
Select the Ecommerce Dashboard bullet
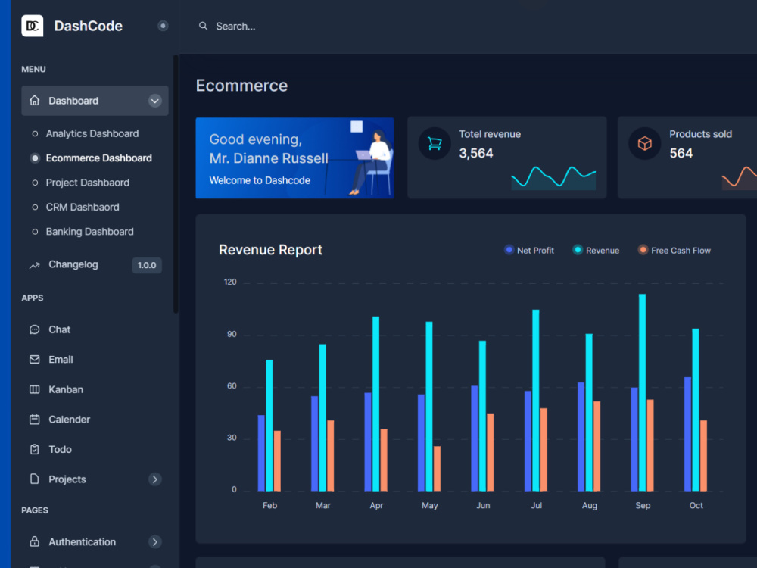35,158
